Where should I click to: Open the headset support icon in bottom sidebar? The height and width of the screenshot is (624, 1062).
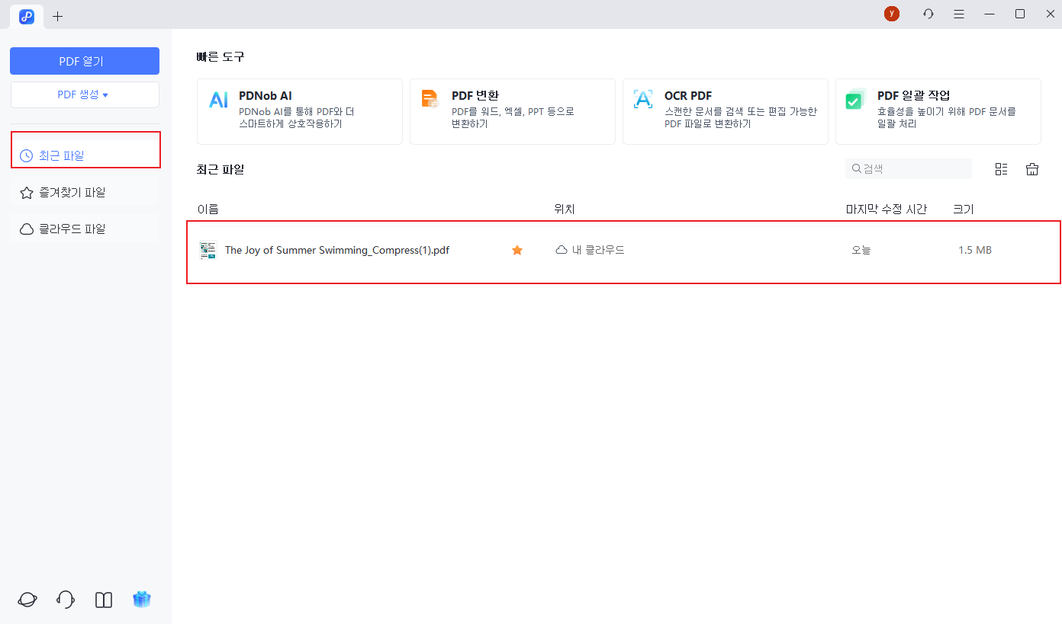pos(66,600)
